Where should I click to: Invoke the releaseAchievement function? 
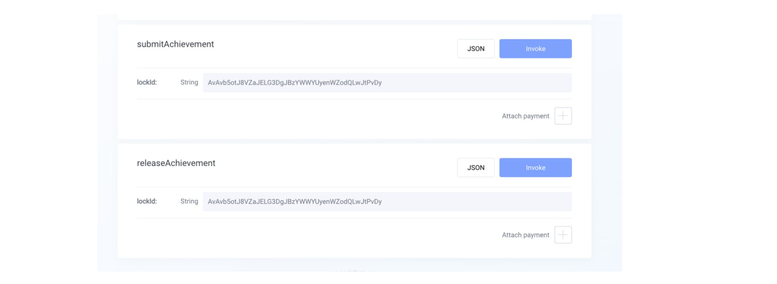(x=535, y=168)
